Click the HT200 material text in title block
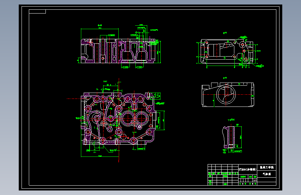This screenshot has width=301, height=195. click(248, 169)
